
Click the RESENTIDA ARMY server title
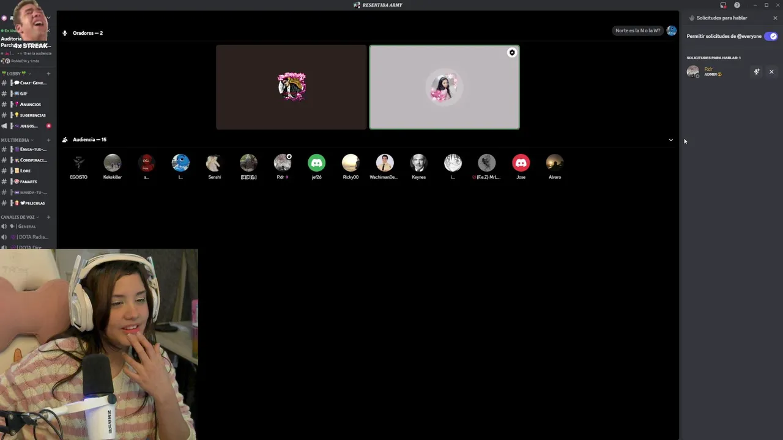[x=382, y=5]
